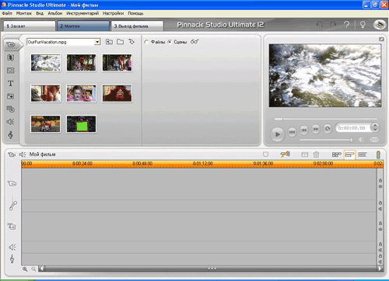Screen dimensions: 389x281
Task: Select the Файлы radio button
Action: coord(146,42)
